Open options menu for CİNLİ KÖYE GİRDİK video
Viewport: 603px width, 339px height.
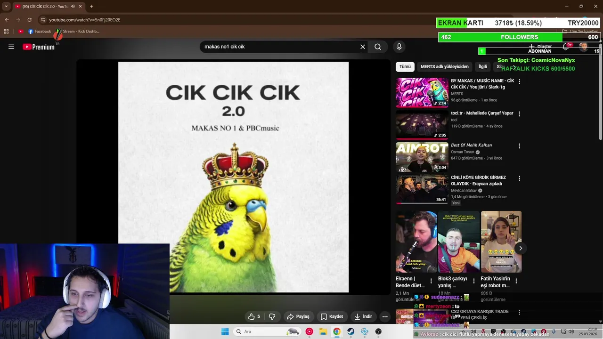(519, 178)
